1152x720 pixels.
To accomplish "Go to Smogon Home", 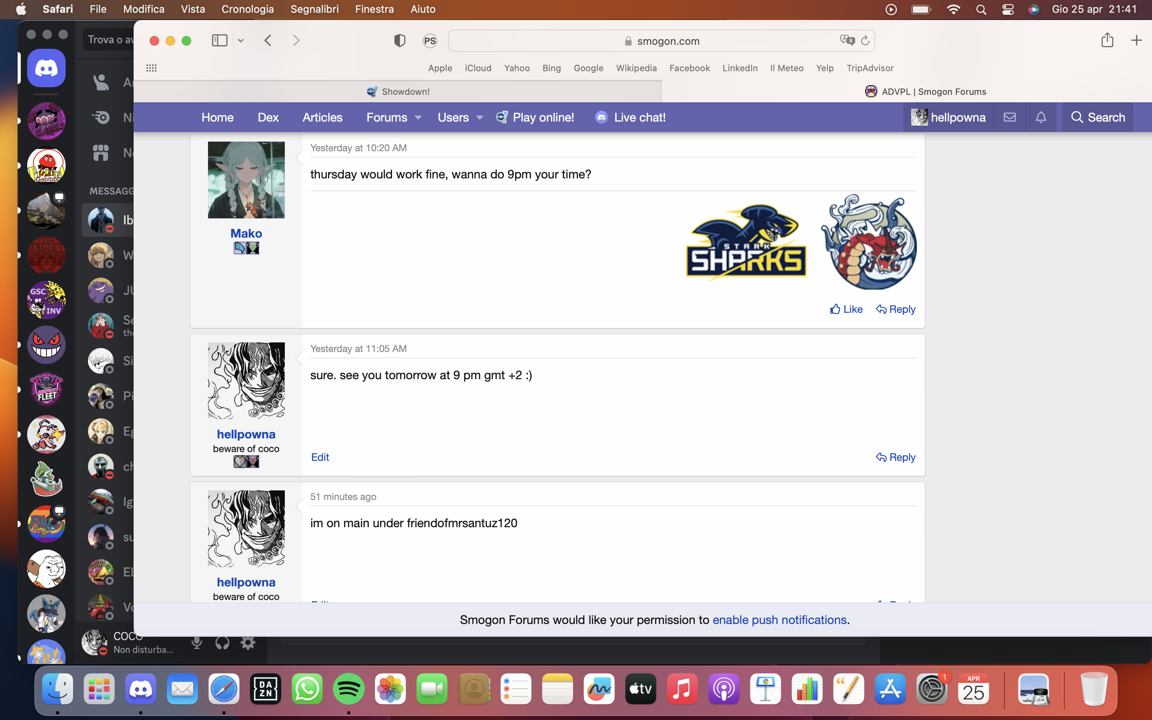I will [x=218, y=118].
